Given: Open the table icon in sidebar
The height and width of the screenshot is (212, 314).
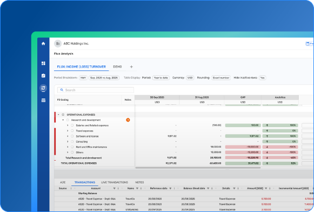Looking at the screenshot, I should [43, 101].
